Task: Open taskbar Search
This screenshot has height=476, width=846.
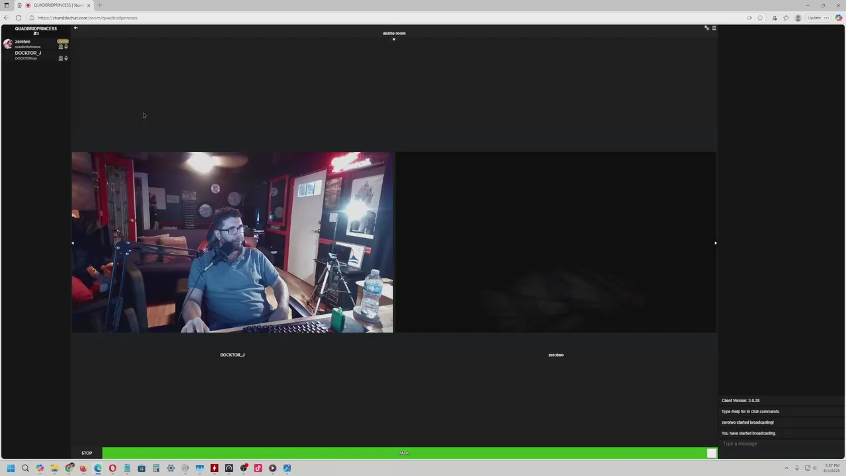Action: pyautogui.click(x=25, y=468)
